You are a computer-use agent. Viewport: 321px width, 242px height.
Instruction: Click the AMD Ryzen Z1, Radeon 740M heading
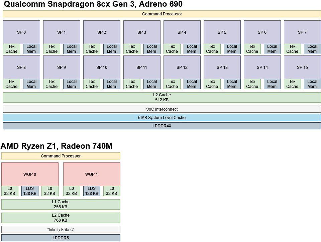[x=57, y=146]
